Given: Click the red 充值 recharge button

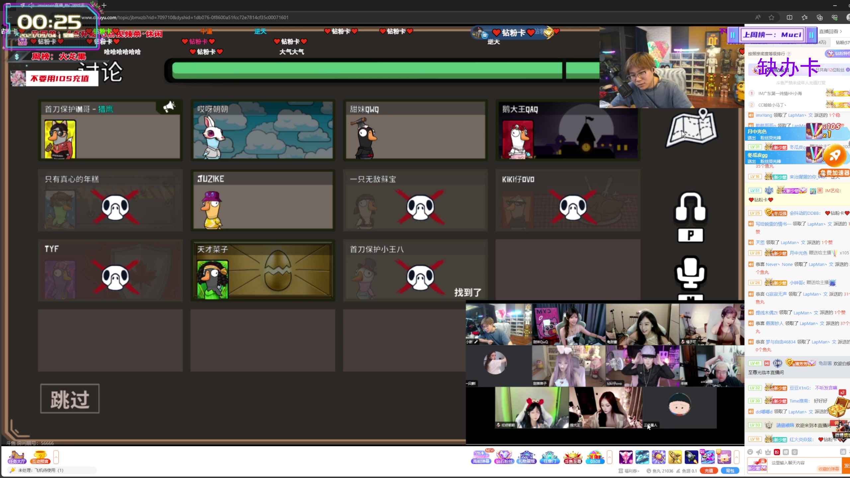Looking at the screenshot, I should click(709, 471).
